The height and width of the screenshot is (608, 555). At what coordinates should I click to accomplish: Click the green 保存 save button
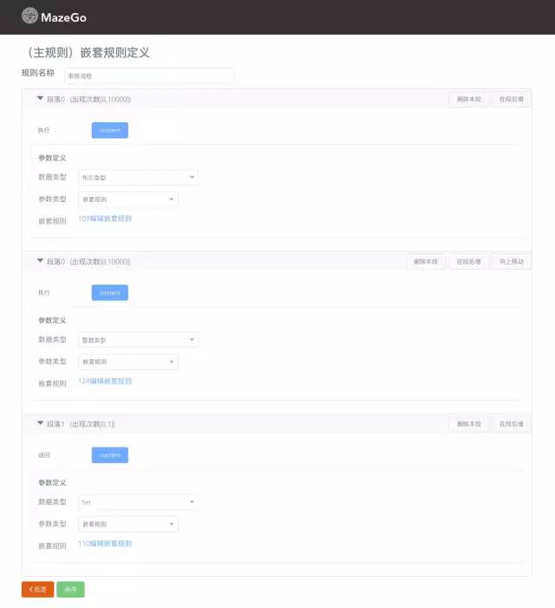tap(70, 590)
